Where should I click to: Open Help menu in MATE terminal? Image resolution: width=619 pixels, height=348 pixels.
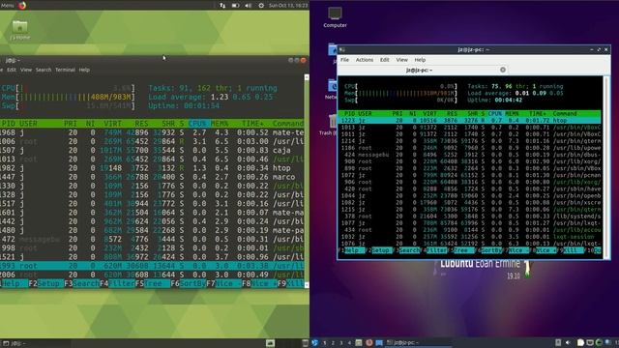pyautogui.click(x=84, y=70)
